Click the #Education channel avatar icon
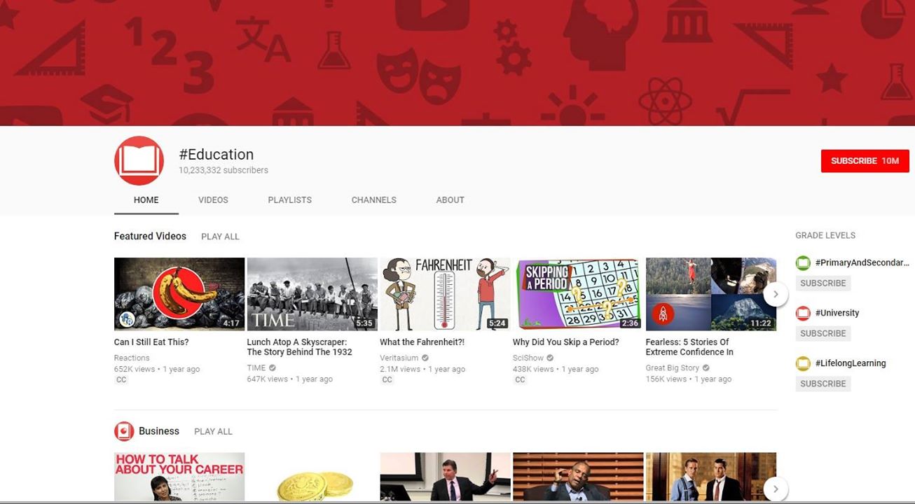915x504 pixels. 139,161
